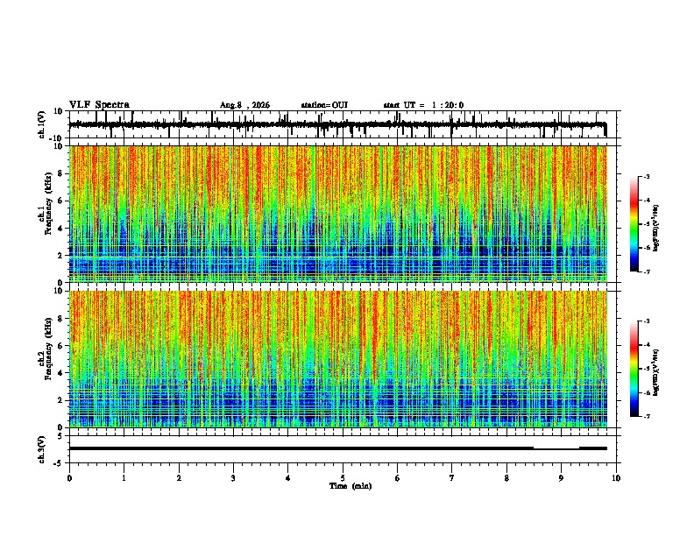This screenshot has height=536, width=694.
Task: Click the "ch.1(V)" waveform axis label
Action: pos(42,124)
